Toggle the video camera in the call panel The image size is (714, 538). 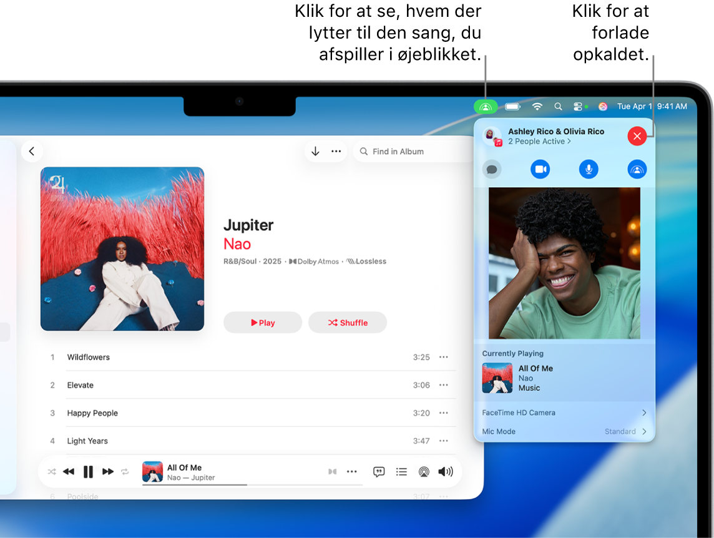click(540, 169)
